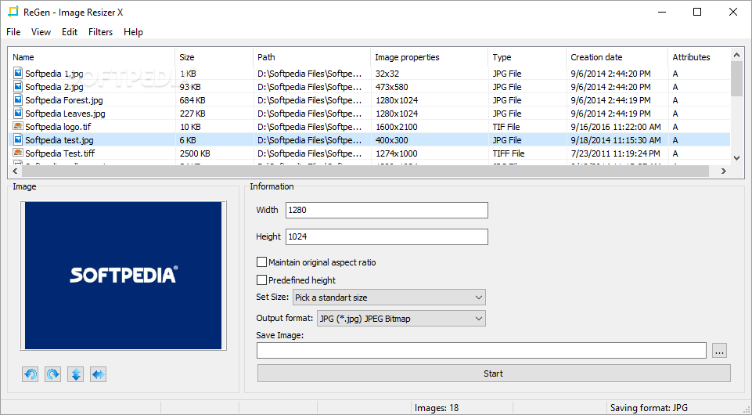Check the Predefined height option
Screen dimensions: 752x415
pos(261,280)
